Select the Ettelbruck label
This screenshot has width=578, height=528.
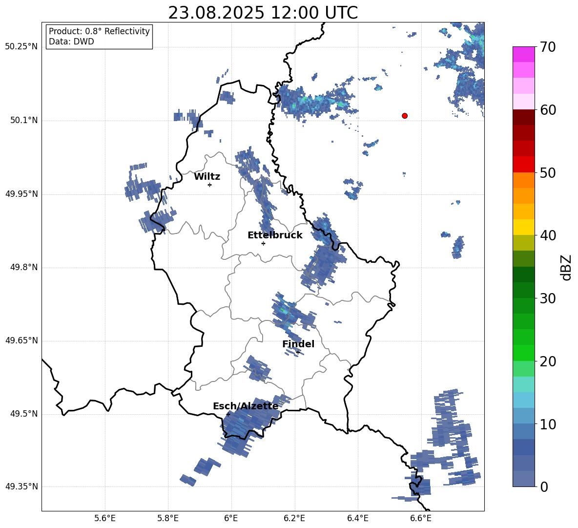(275, 235)
